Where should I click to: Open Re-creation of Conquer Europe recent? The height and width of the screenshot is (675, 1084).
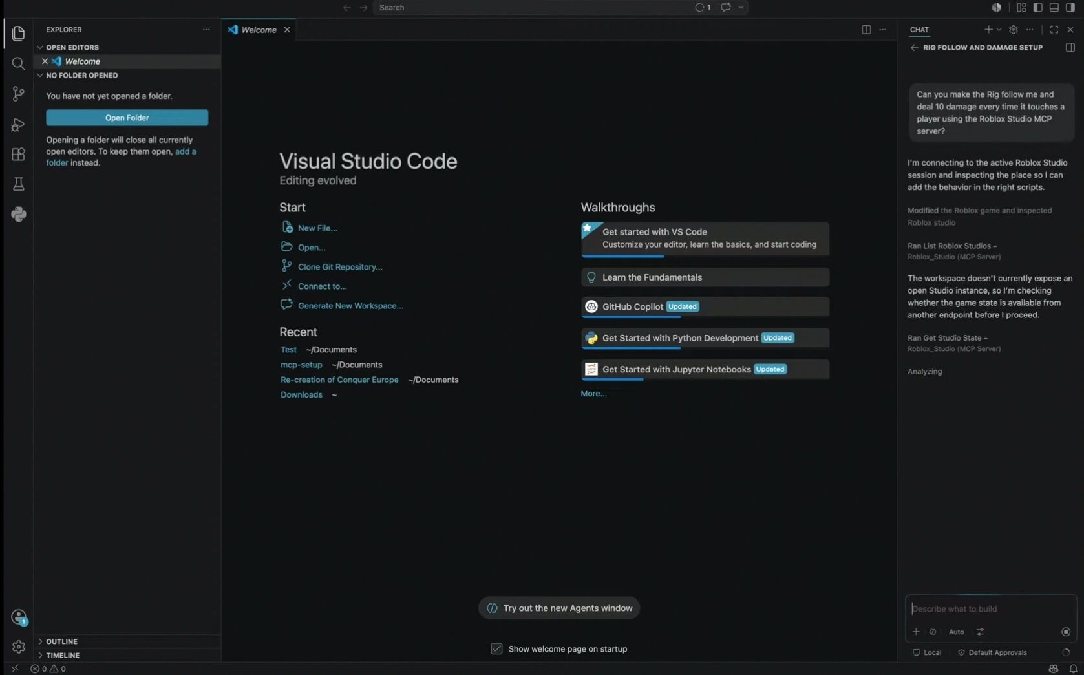(x=339, y=380)
